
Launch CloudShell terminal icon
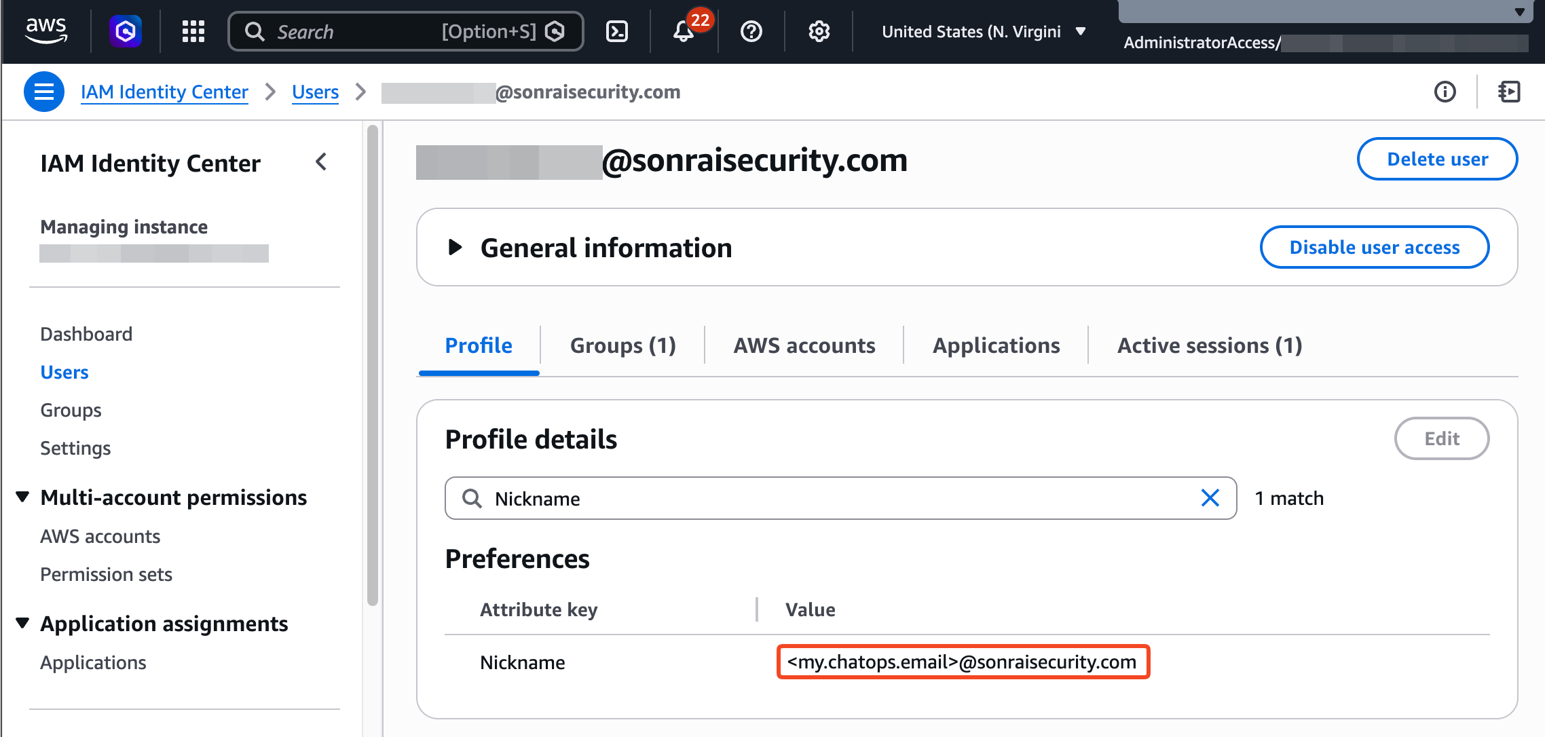pos(616,31)
